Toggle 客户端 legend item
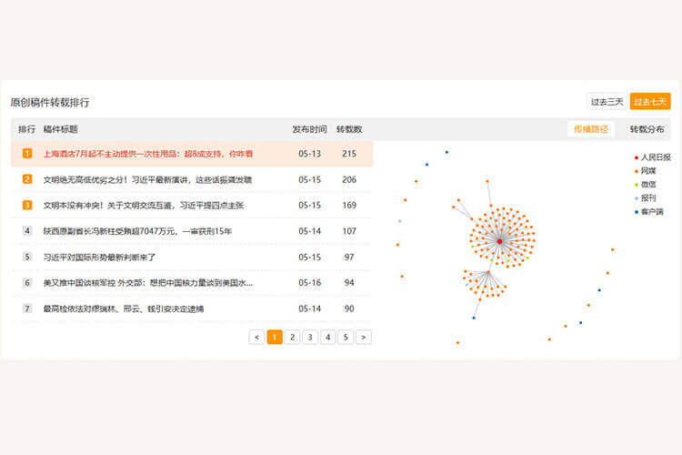 click(648, 211)
